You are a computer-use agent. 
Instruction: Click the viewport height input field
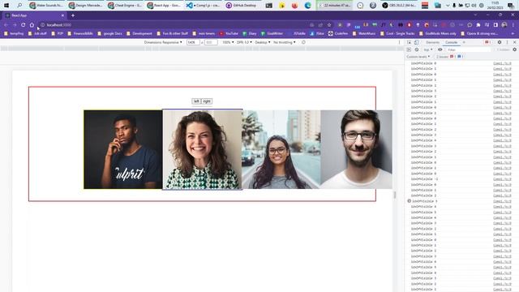211,42
